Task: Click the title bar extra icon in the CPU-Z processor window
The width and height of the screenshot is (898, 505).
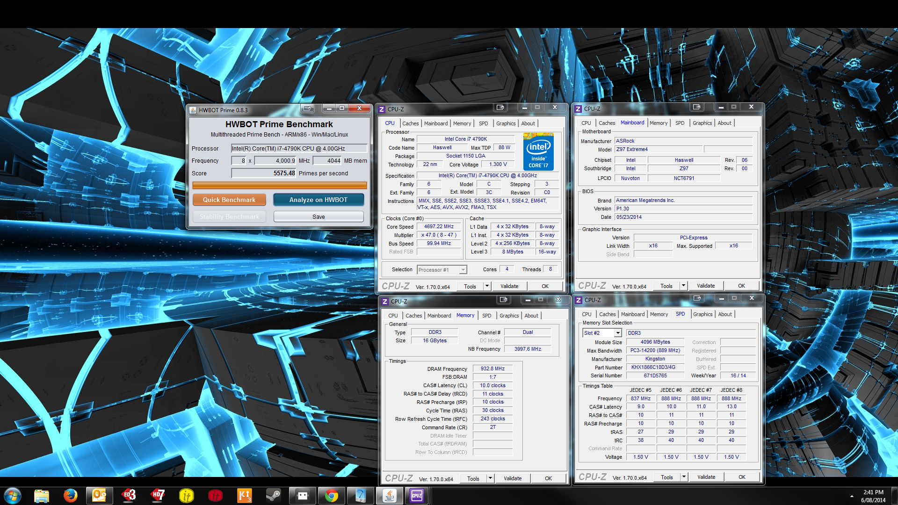Action: pyautogui.click(x=500, y=108)
